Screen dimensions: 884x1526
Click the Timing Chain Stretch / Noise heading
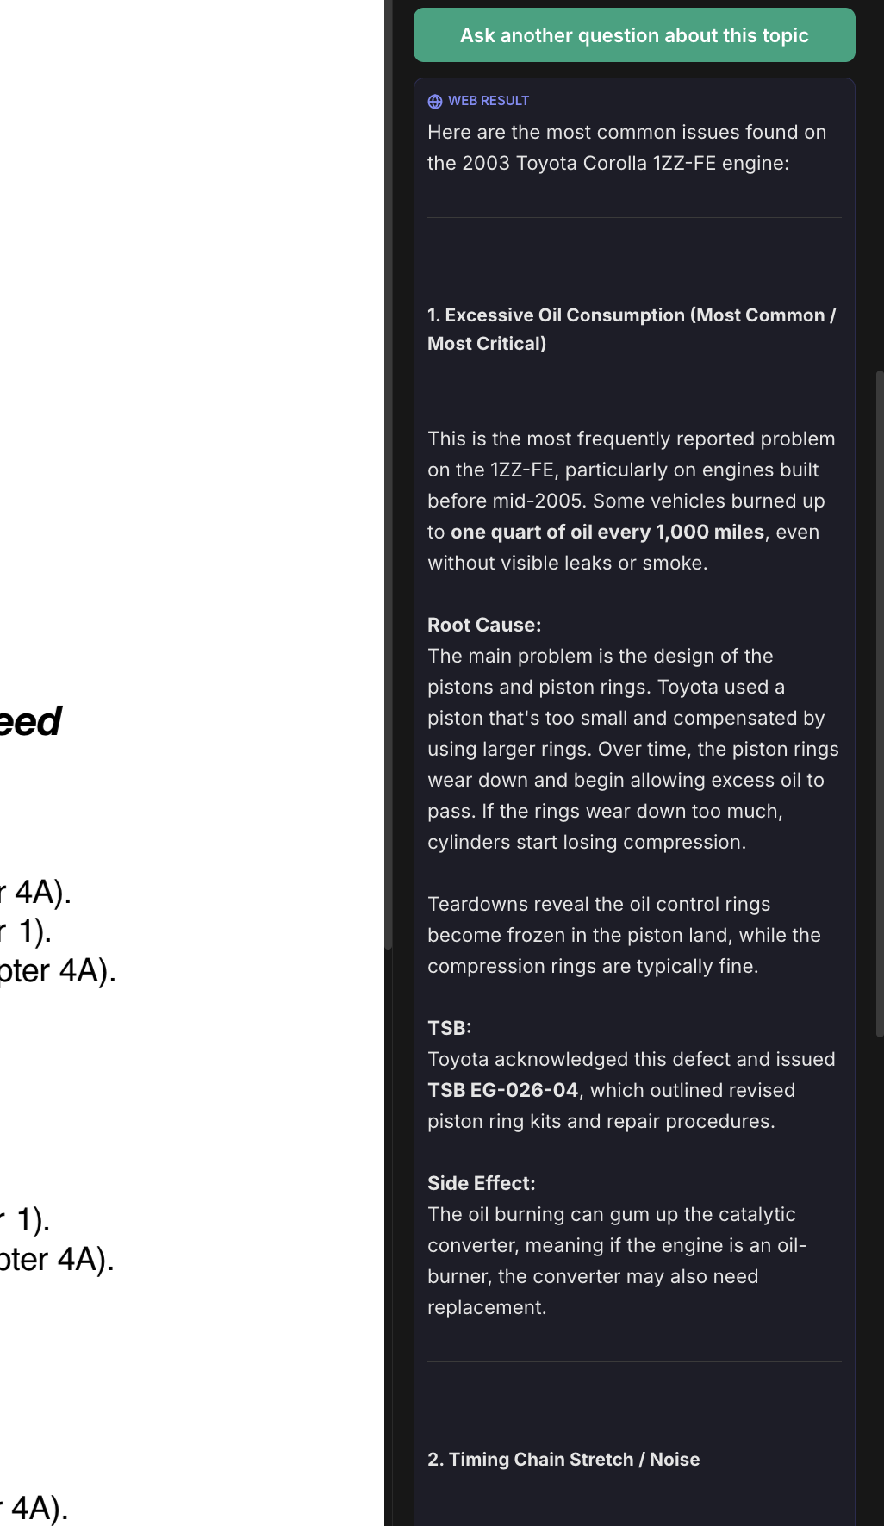click(x=563, y=1459)
